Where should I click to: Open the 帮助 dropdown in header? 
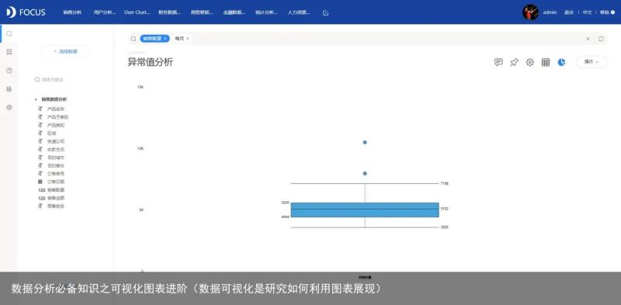coord(607,12)
